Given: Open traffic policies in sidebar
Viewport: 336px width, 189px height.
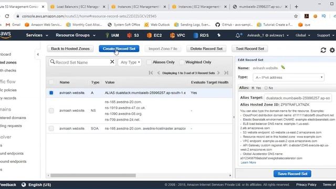Looking at the screenshot, I should [8, 90].
